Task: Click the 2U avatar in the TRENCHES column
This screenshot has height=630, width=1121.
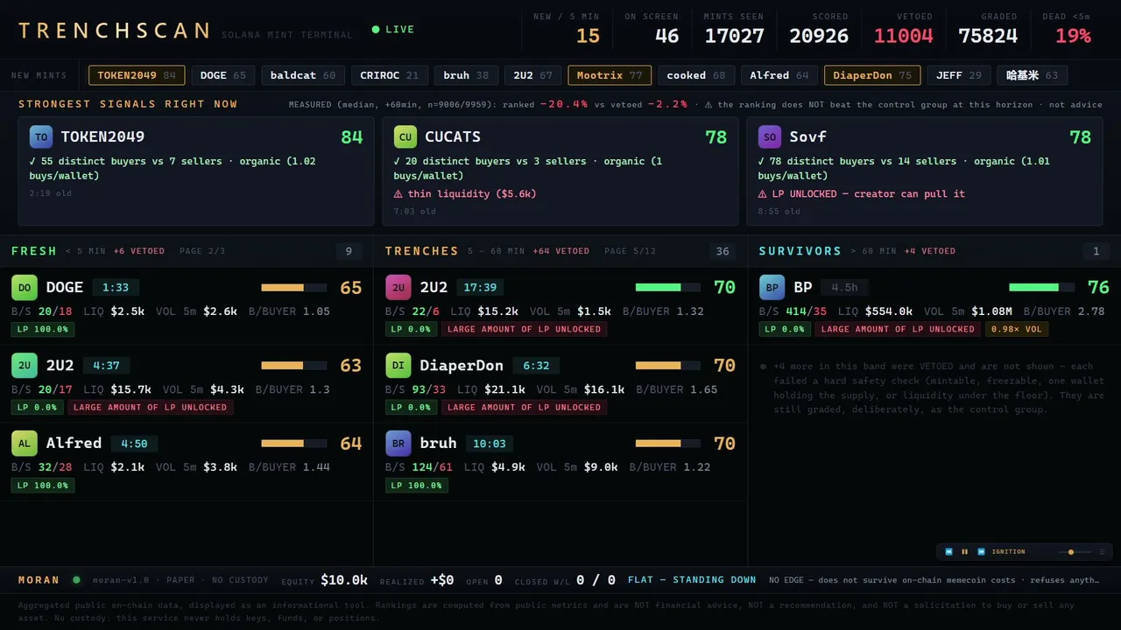Action: point(398,288)
